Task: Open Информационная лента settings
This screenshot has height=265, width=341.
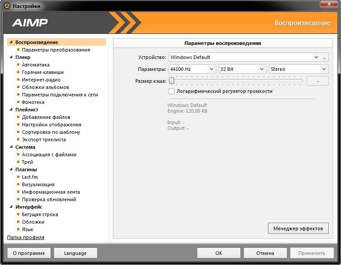Action: pos(51,192)
